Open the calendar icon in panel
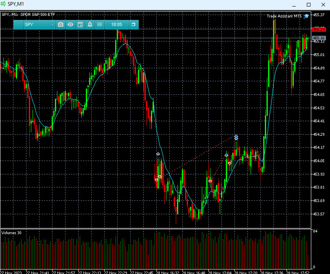 (80, 25)
